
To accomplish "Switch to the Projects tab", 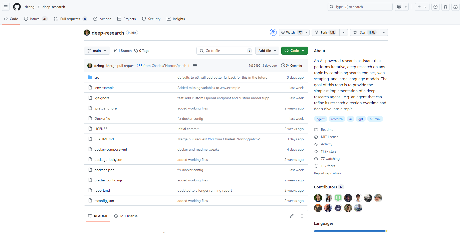I will (126, 19).
